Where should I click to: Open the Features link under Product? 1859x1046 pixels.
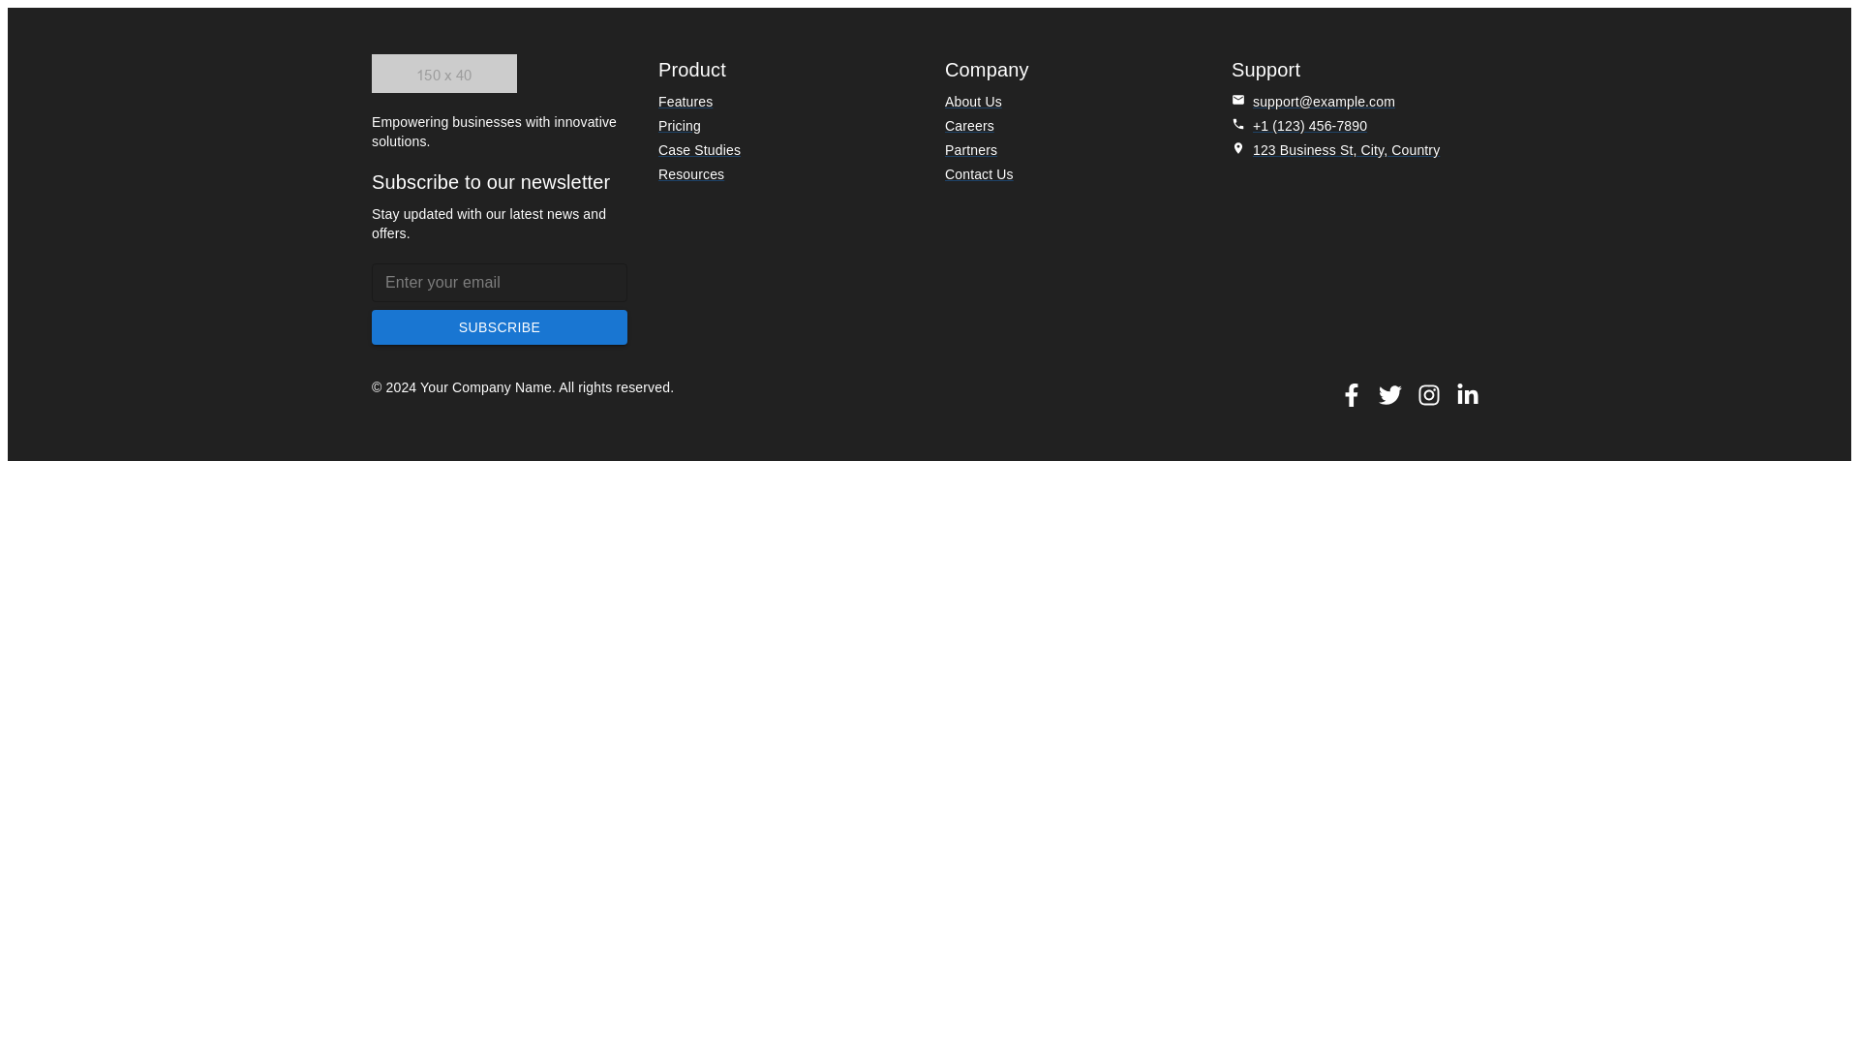[x=685, y=102]
